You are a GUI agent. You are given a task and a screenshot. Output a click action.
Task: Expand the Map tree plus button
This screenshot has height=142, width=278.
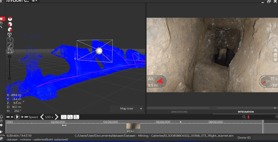[x=141, y=109]
